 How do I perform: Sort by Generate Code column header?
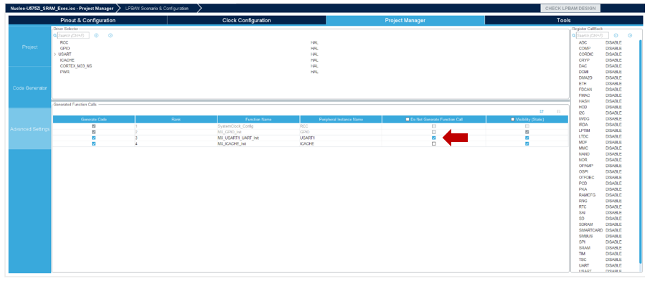94,120
